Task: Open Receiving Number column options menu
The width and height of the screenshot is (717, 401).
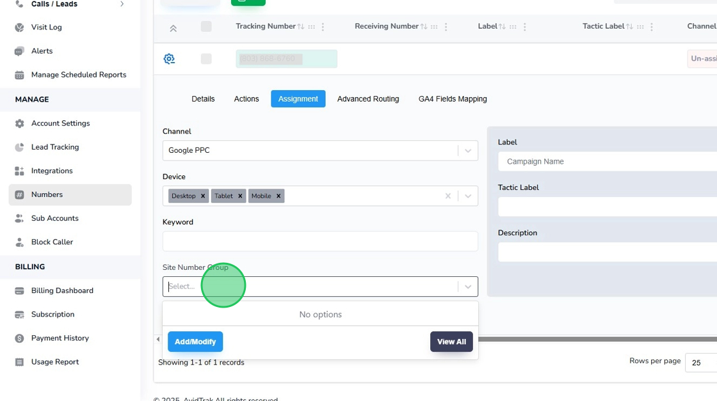Action: click(x=446, y=27)
